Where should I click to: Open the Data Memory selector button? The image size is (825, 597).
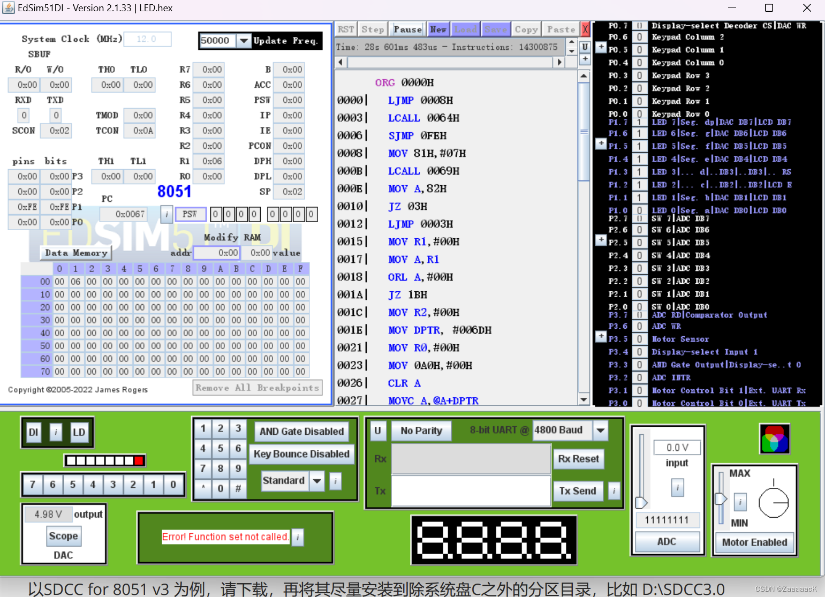click(76, 253)
